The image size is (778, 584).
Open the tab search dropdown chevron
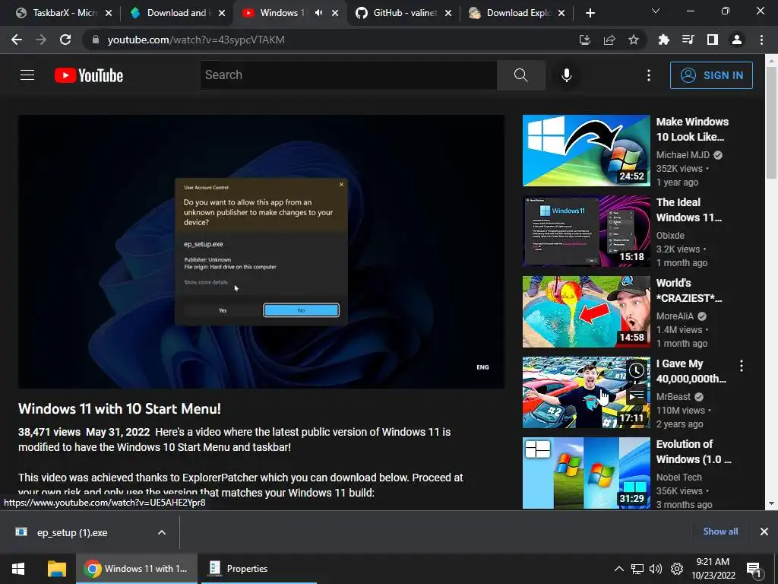656,11
